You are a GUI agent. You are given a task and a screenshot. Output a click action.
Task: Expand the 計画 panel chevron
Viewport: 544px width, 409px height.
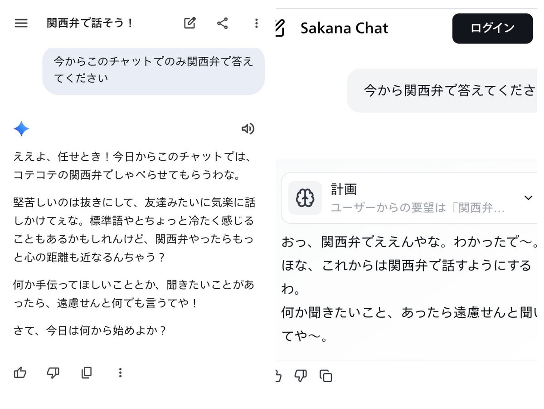pos(528,198)
